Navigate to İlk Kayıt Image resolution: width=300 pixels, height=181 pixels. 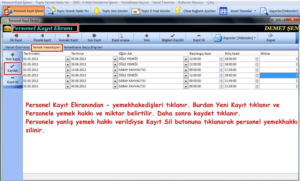16,38
